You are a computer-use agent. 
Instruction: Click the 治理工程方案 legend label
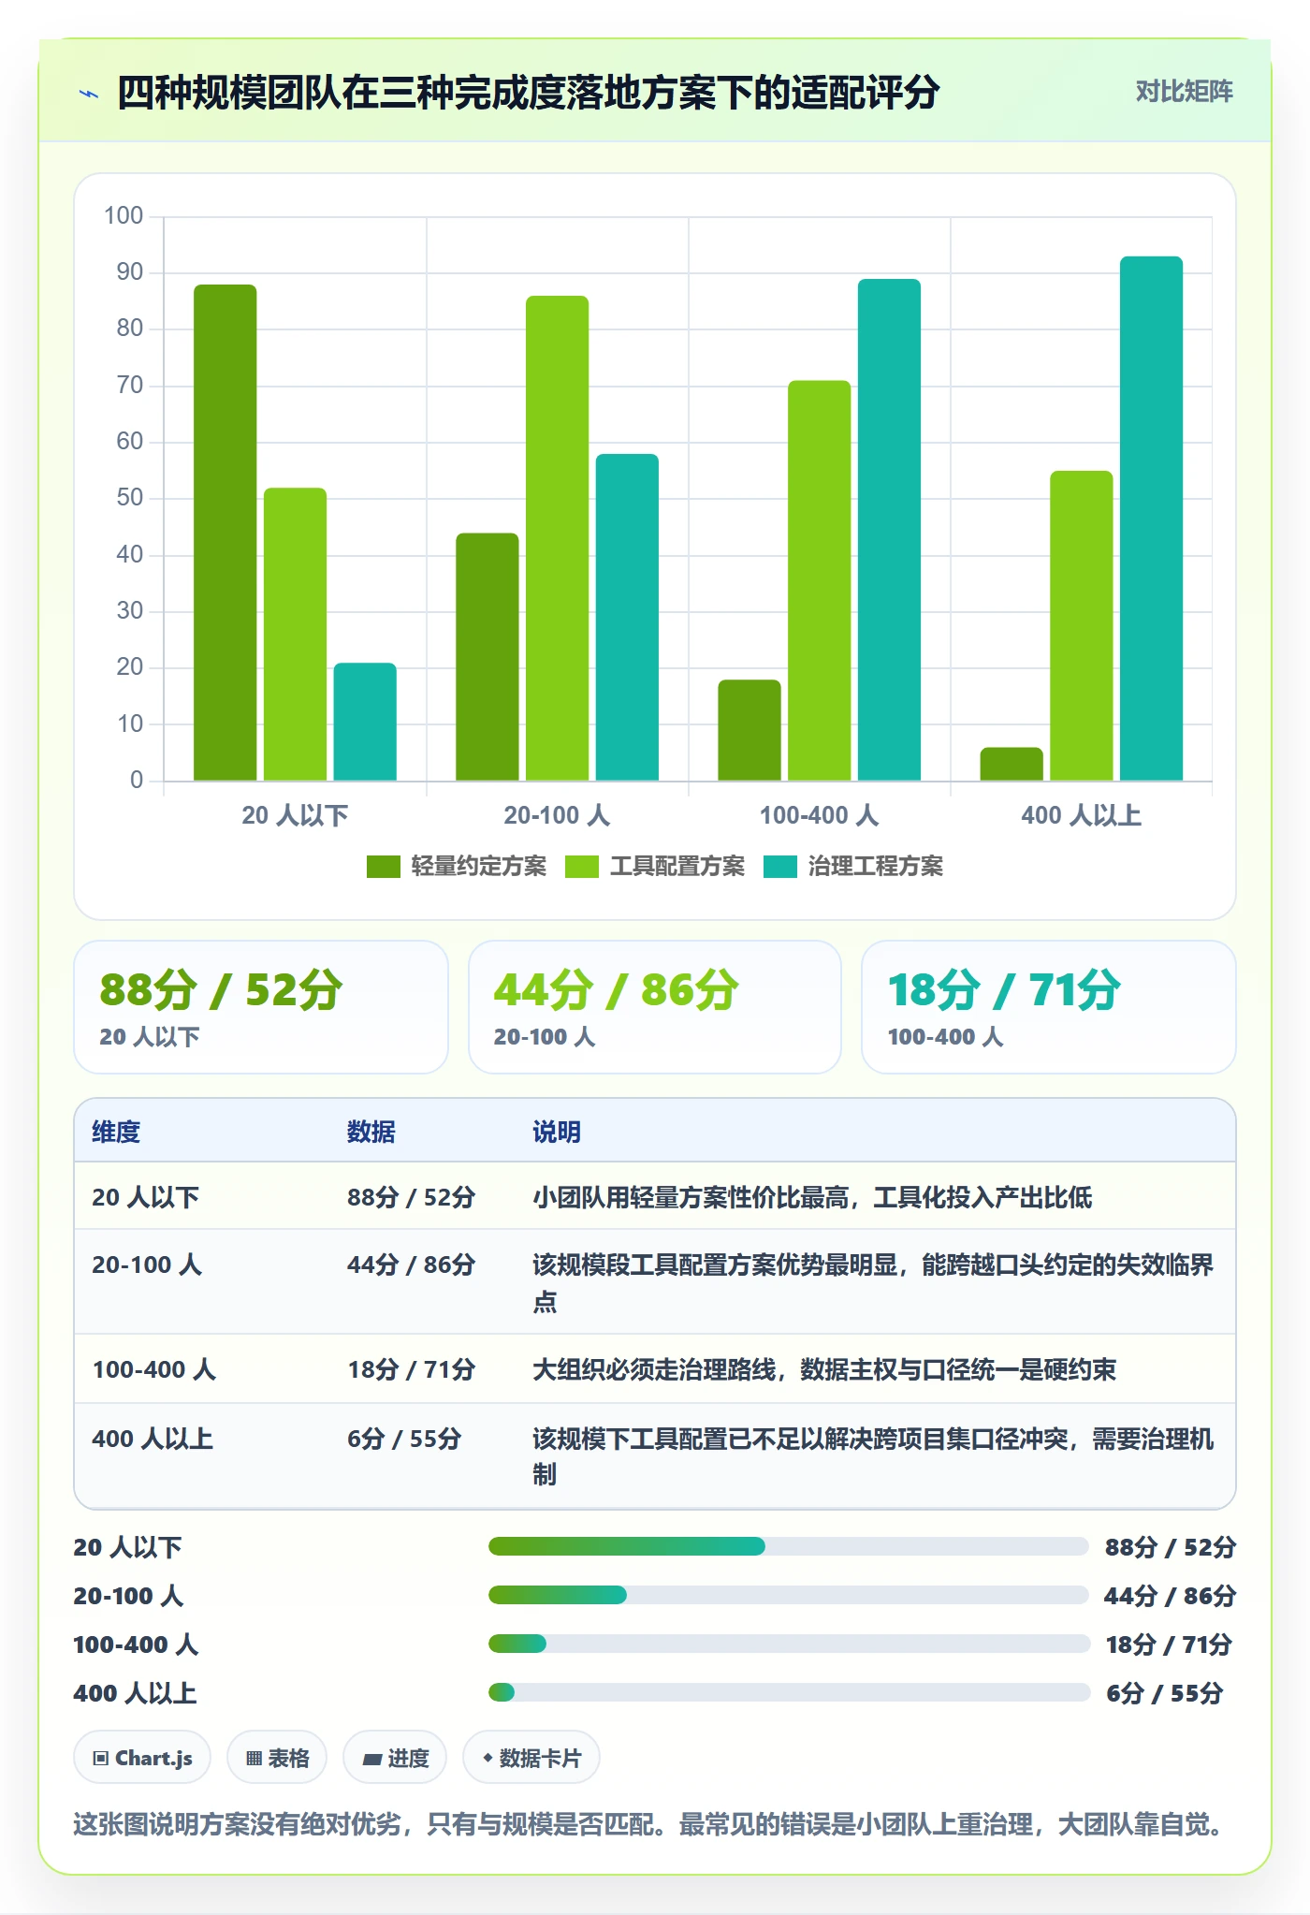tap(875, 867)
